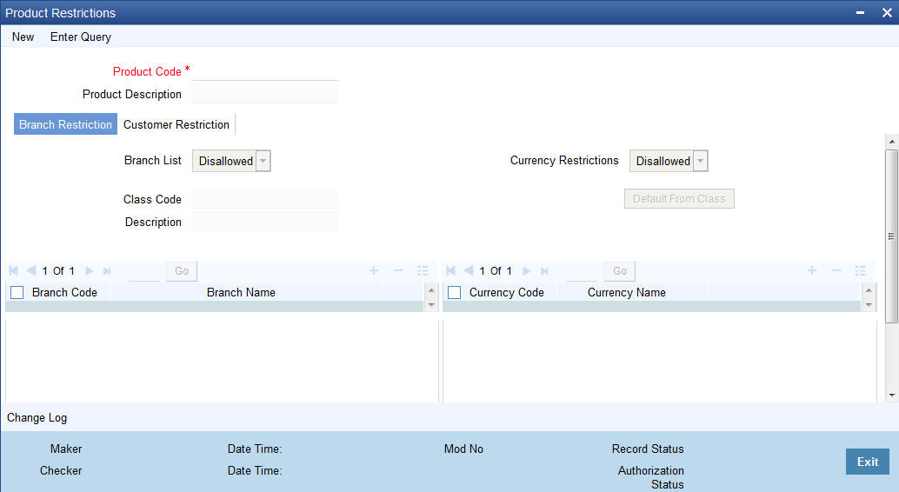Tick the Branch Code select-all checkbox
The image size is (899, 492).
coord(17,292)
